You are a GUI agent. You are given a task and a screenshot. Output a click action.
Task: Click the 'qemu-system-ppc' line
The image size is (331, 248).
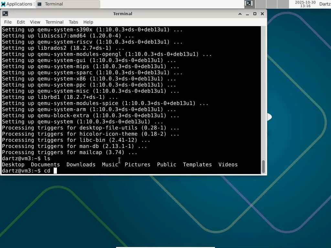click(89, 85)
